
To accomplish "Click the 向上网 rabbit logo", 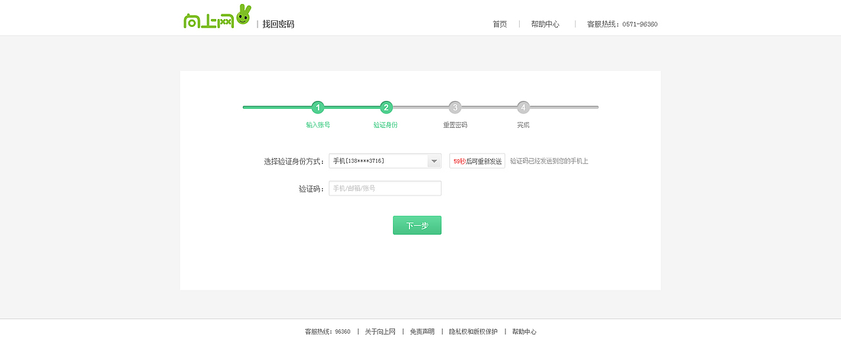I will pos(217,16).
